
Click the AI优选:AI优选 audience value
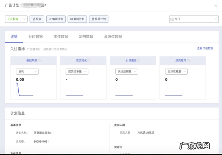[146, 133]
